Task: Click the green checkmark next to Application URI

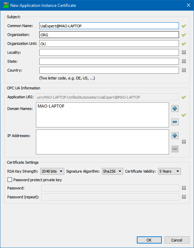Action: [184, 97]
